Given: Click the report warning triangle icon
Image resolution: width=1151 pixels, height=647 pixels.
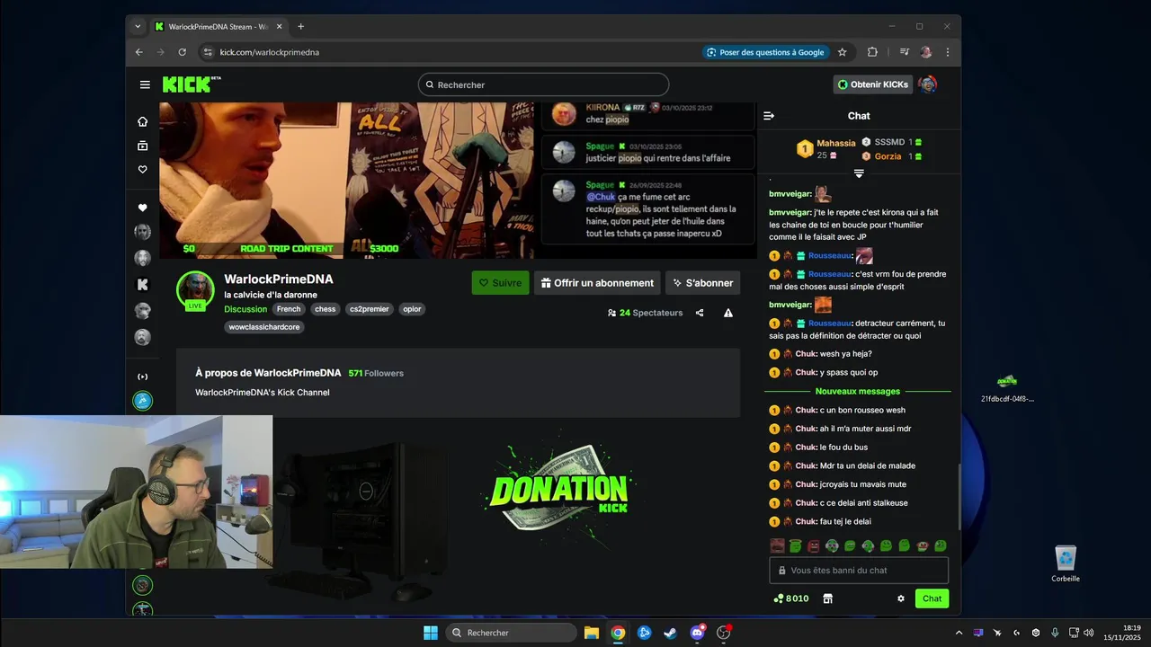Looking at the screenshot, I should [x=728, y=313].
